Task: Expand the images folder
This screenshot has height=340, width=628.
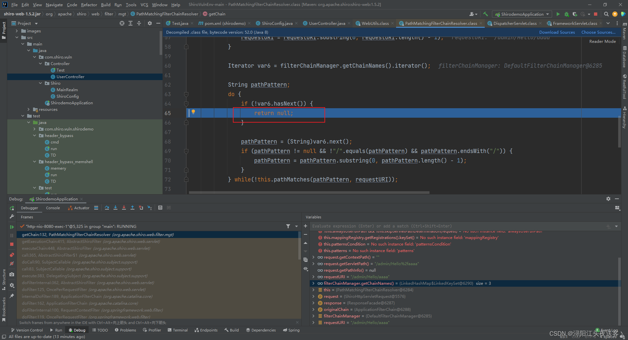Action: coord(17,31)
